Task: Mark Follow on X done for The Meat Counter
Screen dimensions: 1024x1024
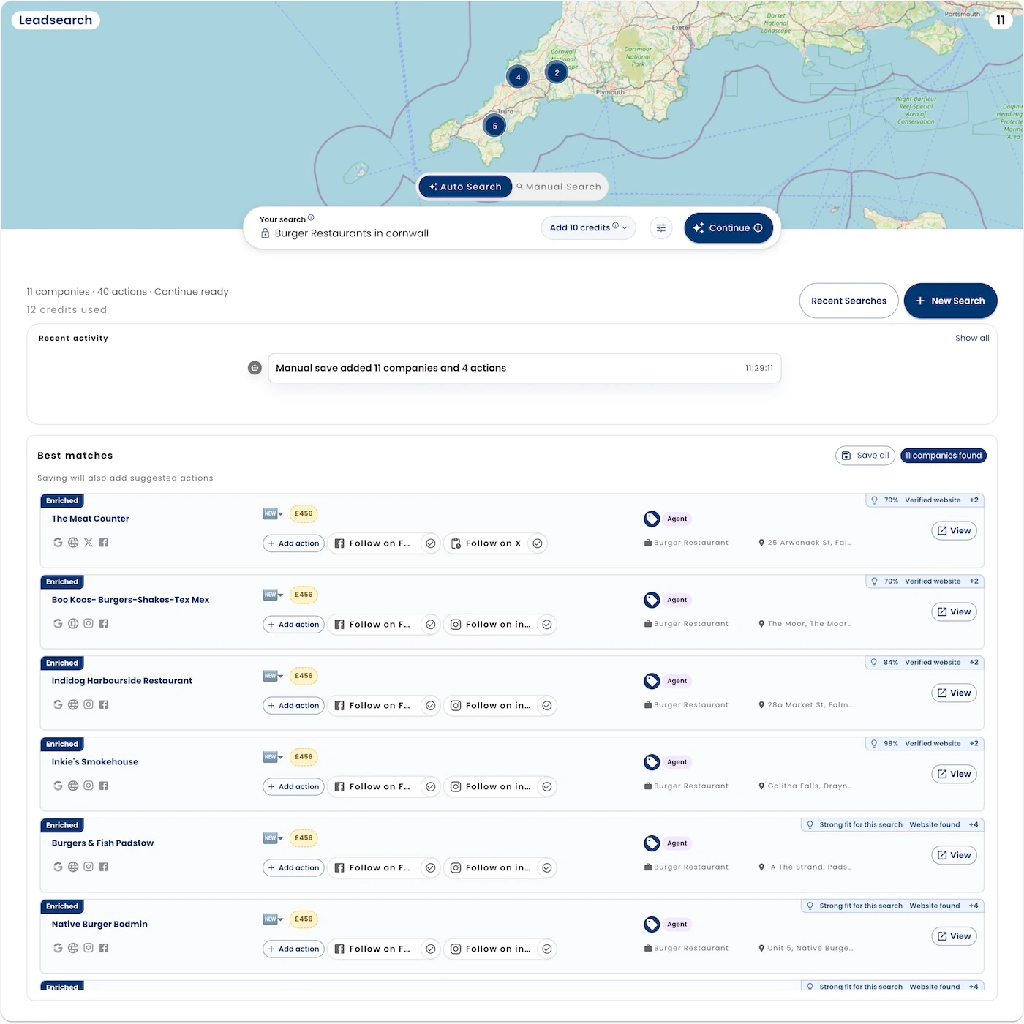Action: pos(538,543)
